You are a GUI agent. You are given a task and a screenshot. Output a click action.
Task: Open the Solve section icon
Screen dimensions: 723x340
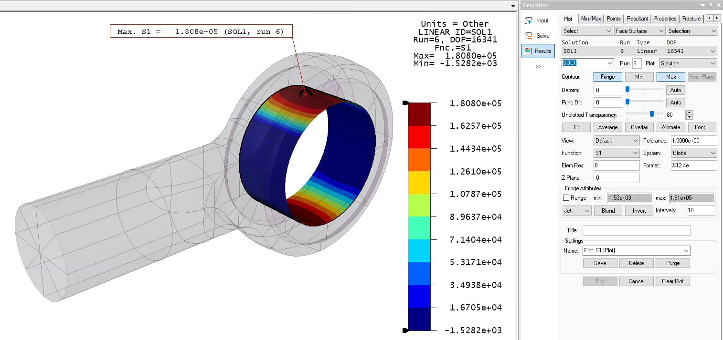pos(529,36)
